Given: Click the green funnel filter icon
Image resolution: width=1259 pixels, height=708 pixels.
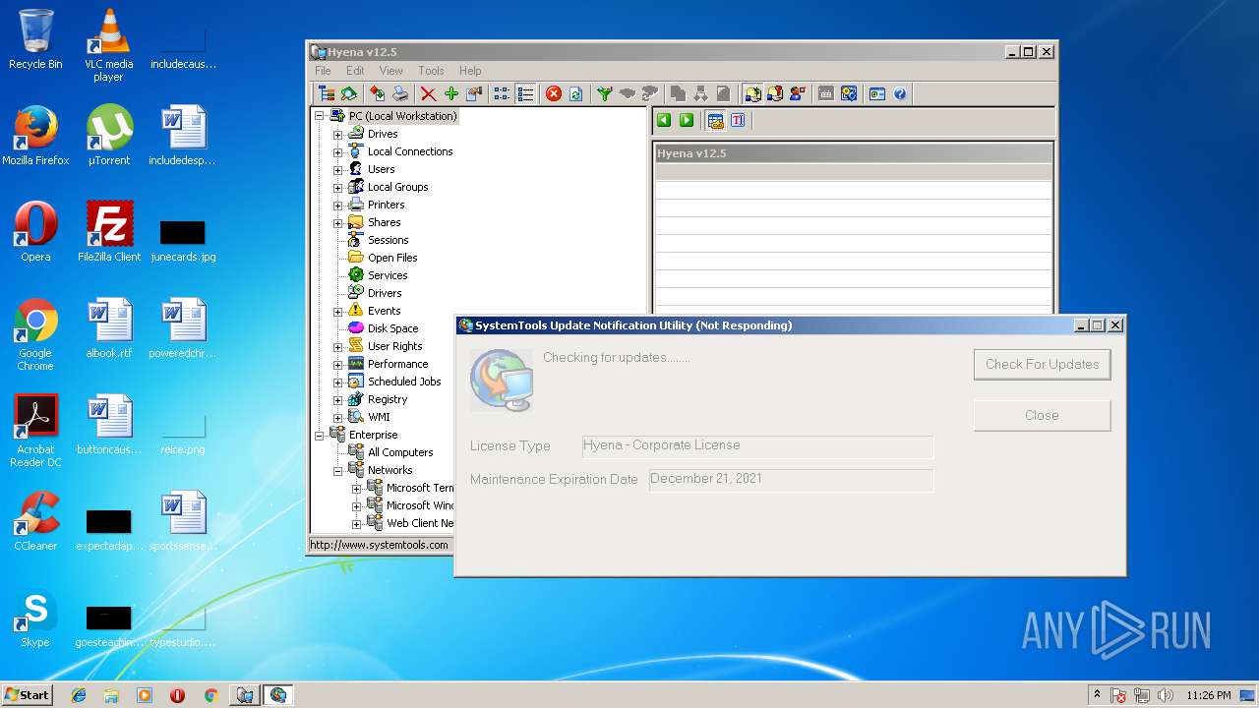Looking at the screenshot, I should tap(604, 94).
